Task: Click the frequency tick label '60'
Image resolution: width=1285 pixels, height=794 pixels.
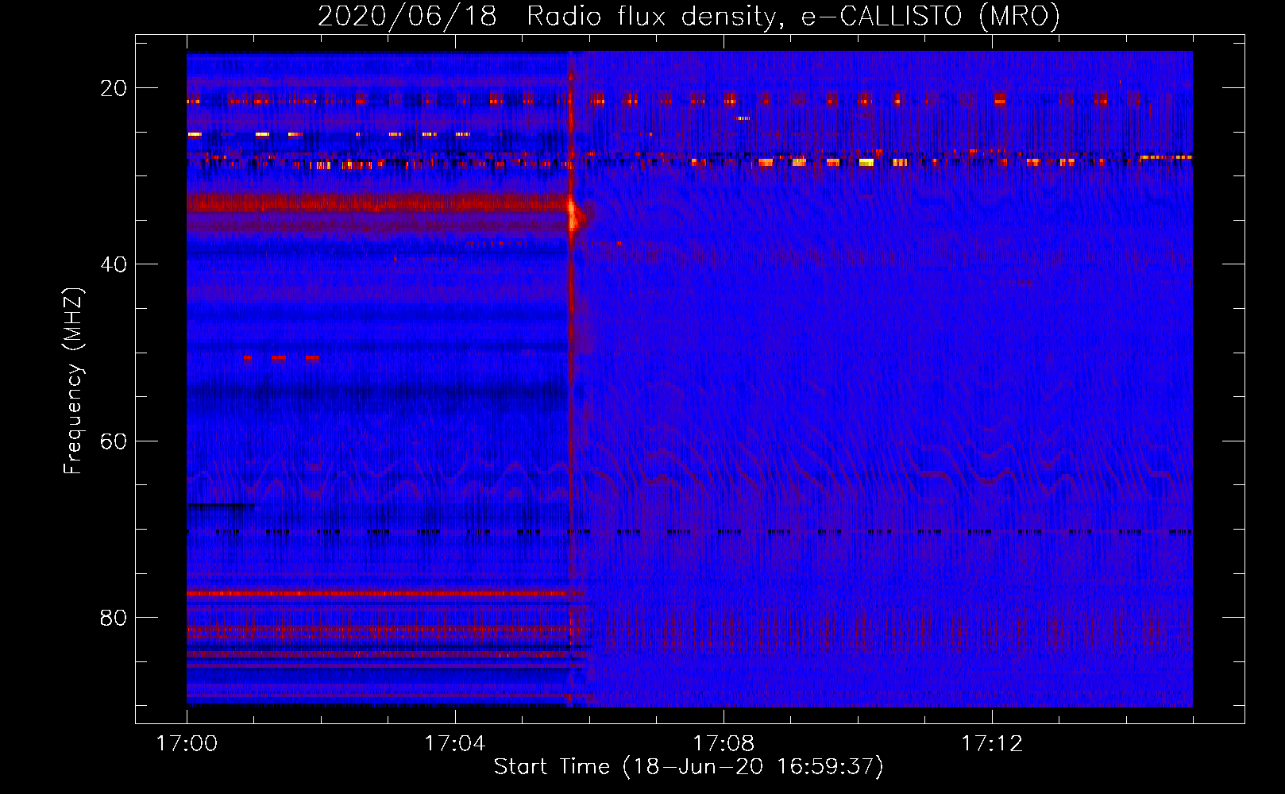Action: point(114,441)
